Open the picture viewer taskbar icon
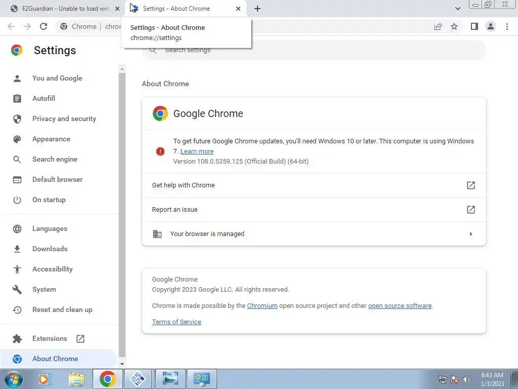The image size is (518, 389). click(170, 379)
